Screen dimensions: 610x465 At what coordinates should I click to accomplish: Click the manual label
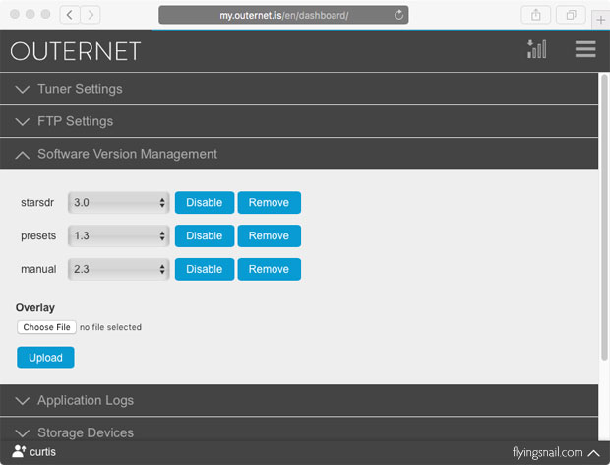click(38, 269)
